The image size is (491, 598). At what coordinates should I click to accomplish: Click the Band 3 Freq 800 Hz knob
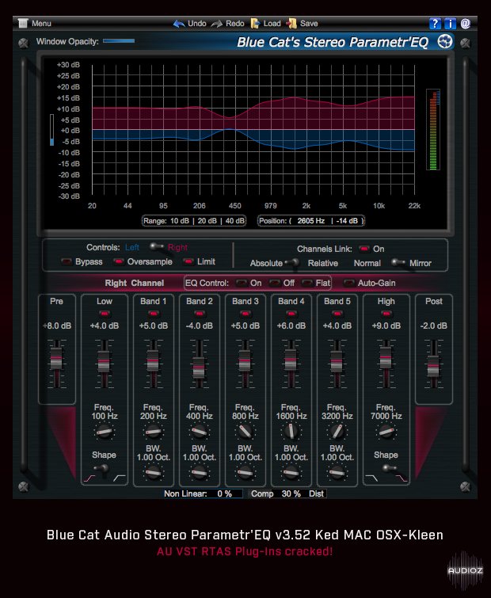246,432
